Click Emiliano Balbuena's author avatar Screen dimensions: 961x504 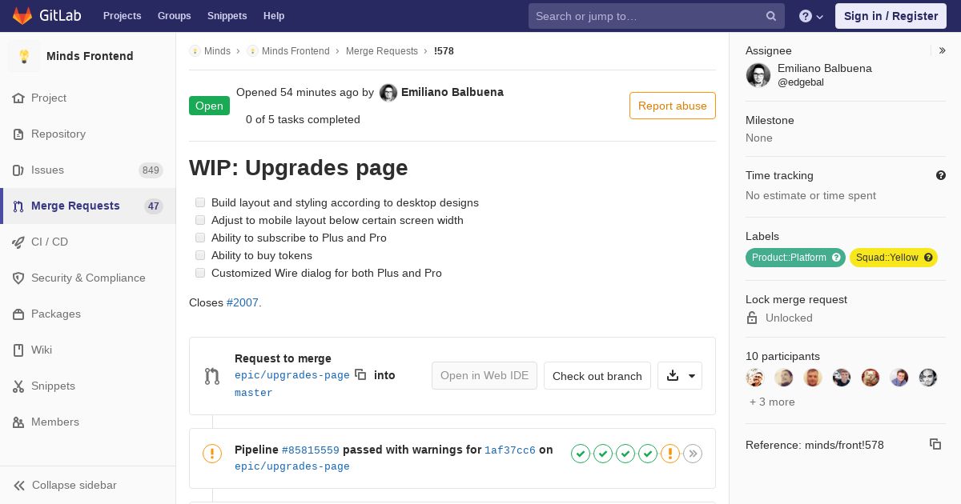388,93
